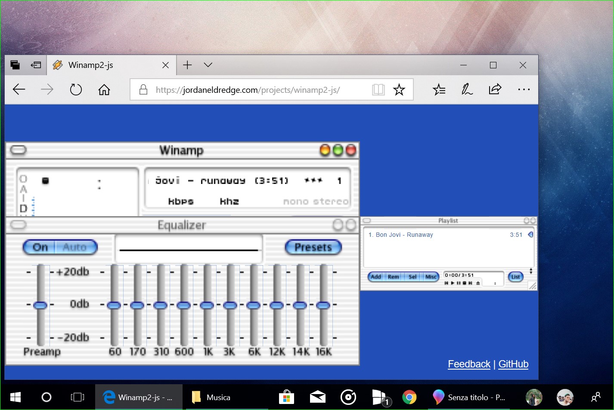Viewport: 614px width, 410px height.
Task: Close the Winamp2-js tab
Action: [165, 65]
